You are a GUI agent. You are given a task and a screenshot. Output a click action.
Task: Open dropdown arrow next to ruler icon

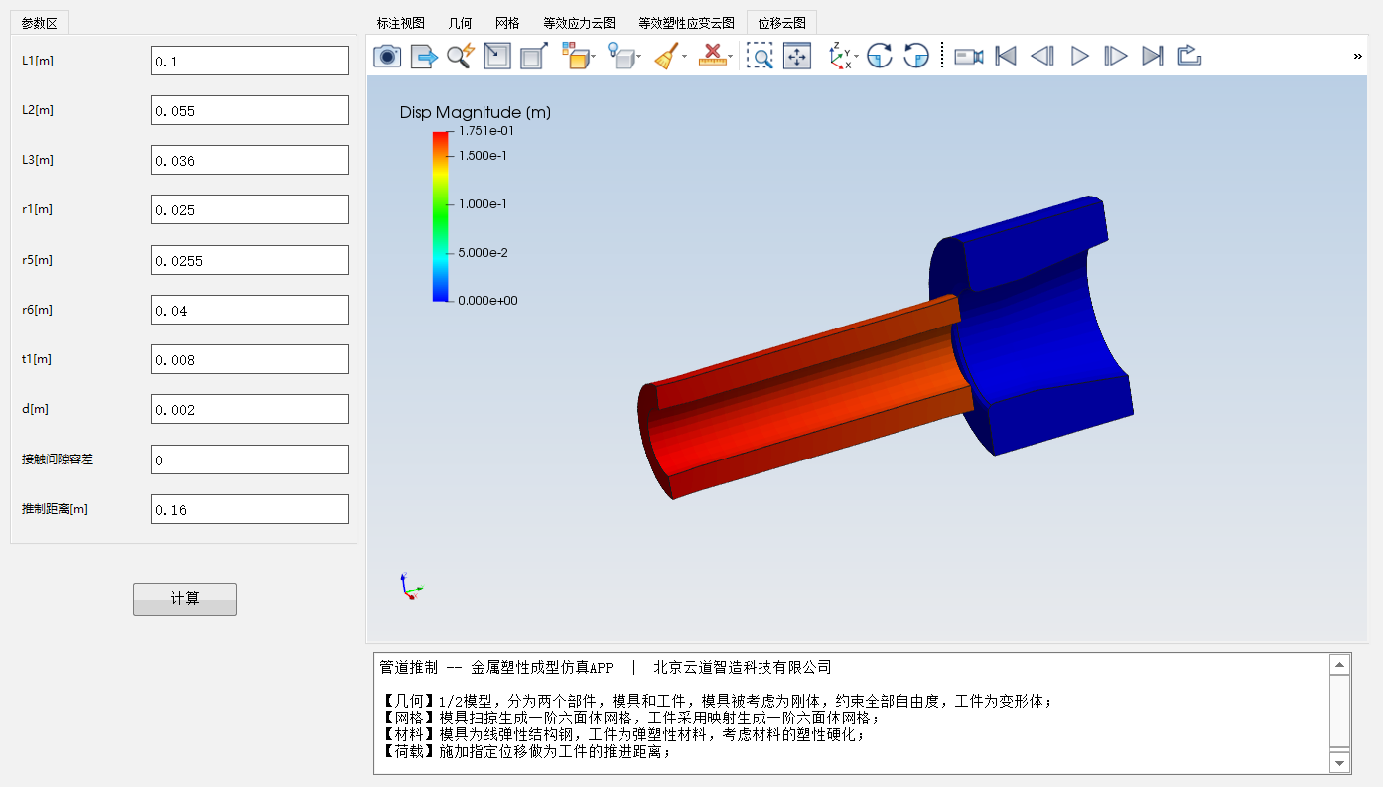click(x=731, y=57)
